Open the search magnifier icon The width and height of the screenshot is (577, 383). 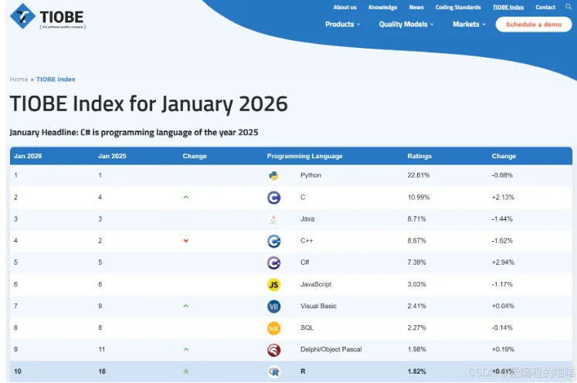[569, 7]
